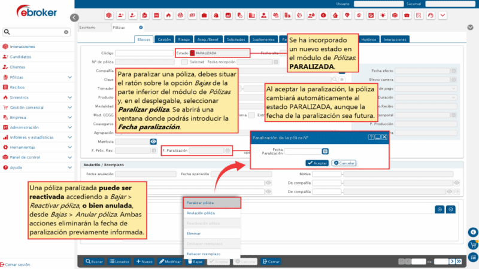Click the eye icon beside Matrícula
This screenshot has height=269, width=479.
tap(153, 142)
